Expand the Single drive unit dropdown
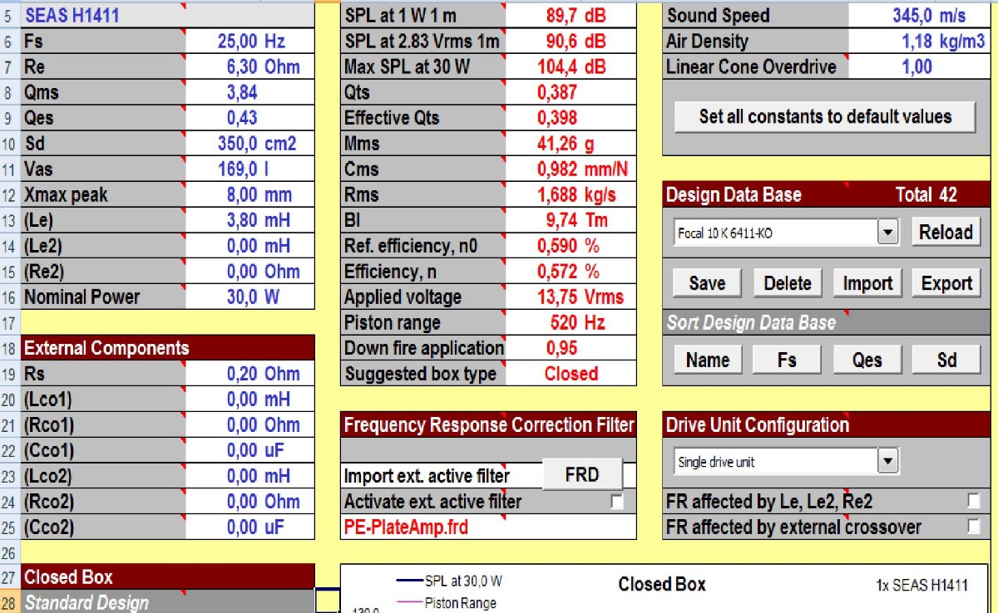The image size is (998, 613). [889, 460]
